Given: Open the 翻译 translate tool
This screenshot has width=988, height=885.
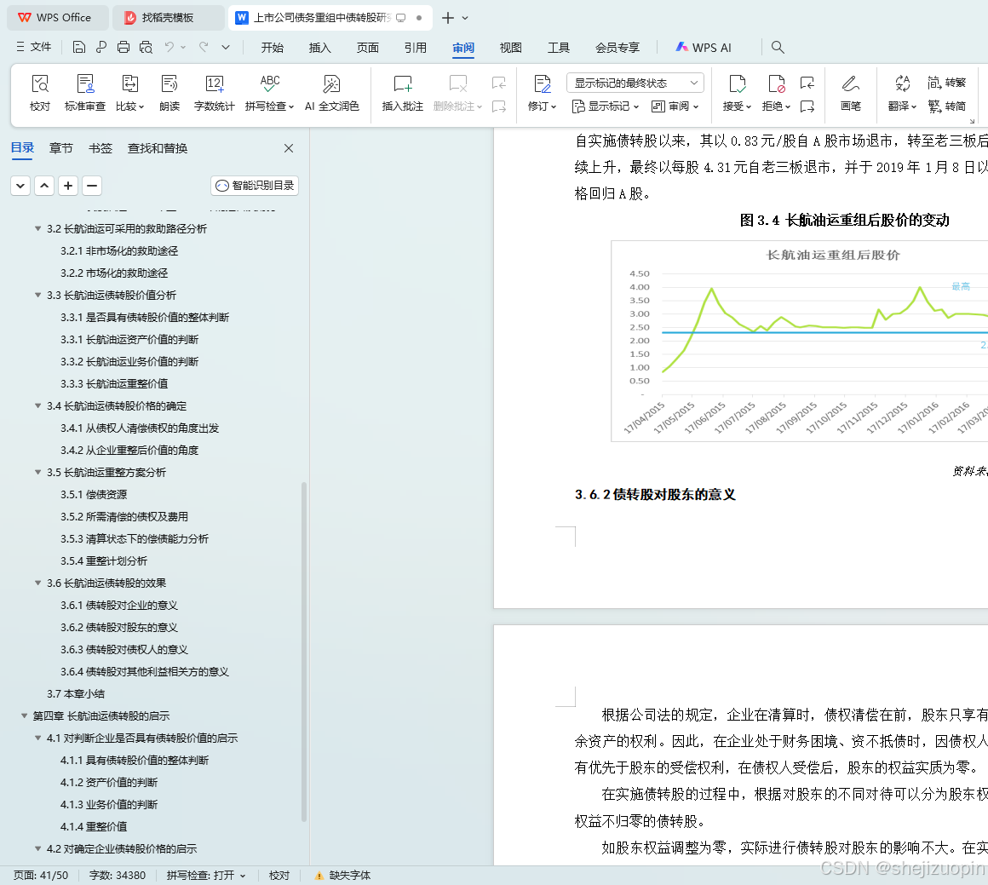Looking at the screenshot, I should 902,93.
